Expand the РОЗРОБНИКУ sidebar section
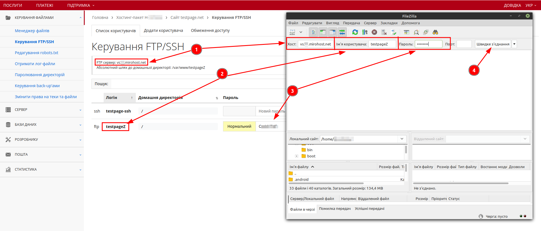The height and width of the screenshot is (231, 541). tap(42, 140)
